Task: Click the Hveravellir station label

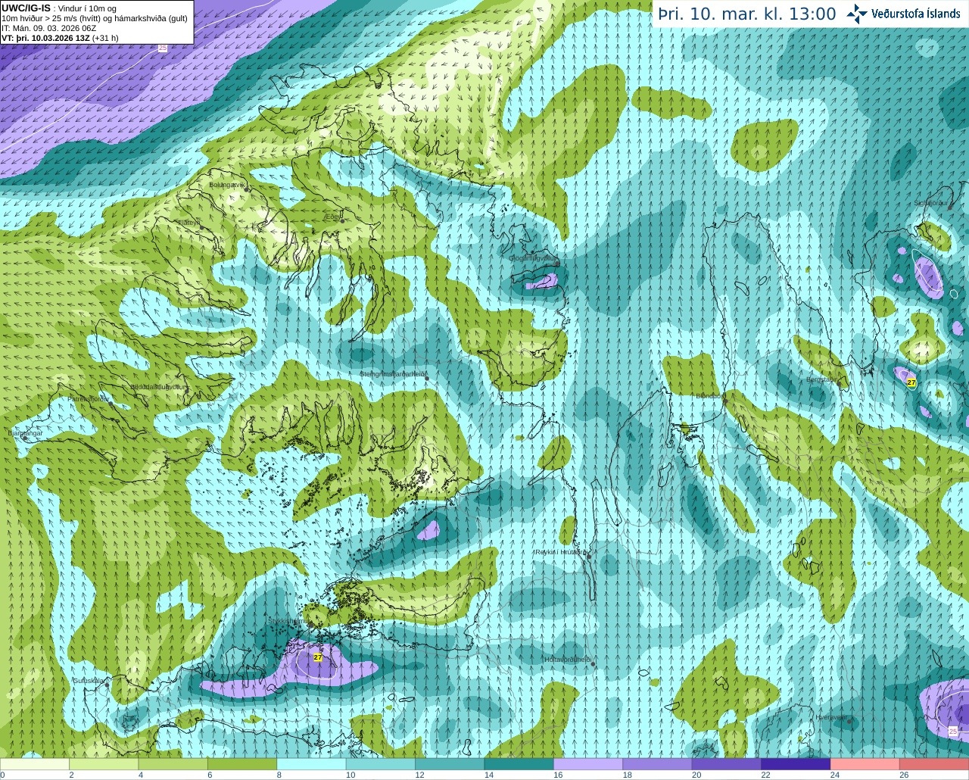Action: [830, 716]
